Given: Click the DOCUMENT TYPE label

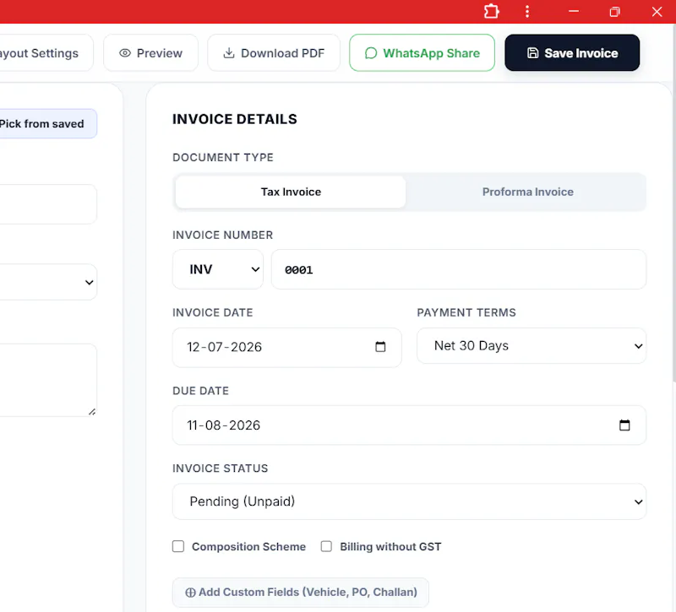Looking at the screenshot, I should click(223, 157).
